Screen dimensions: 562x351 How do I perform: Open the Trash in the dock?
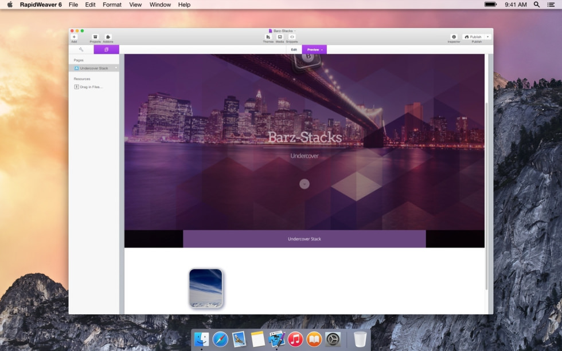click(x=360, y=339)
